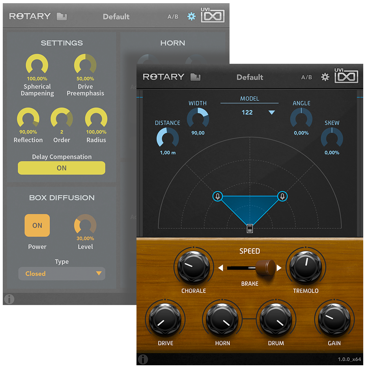The width and height of the screenshot is (366, 370).
Task: Click the Drive Preemphasis value 50,00%
Action: tap(85, 79)
